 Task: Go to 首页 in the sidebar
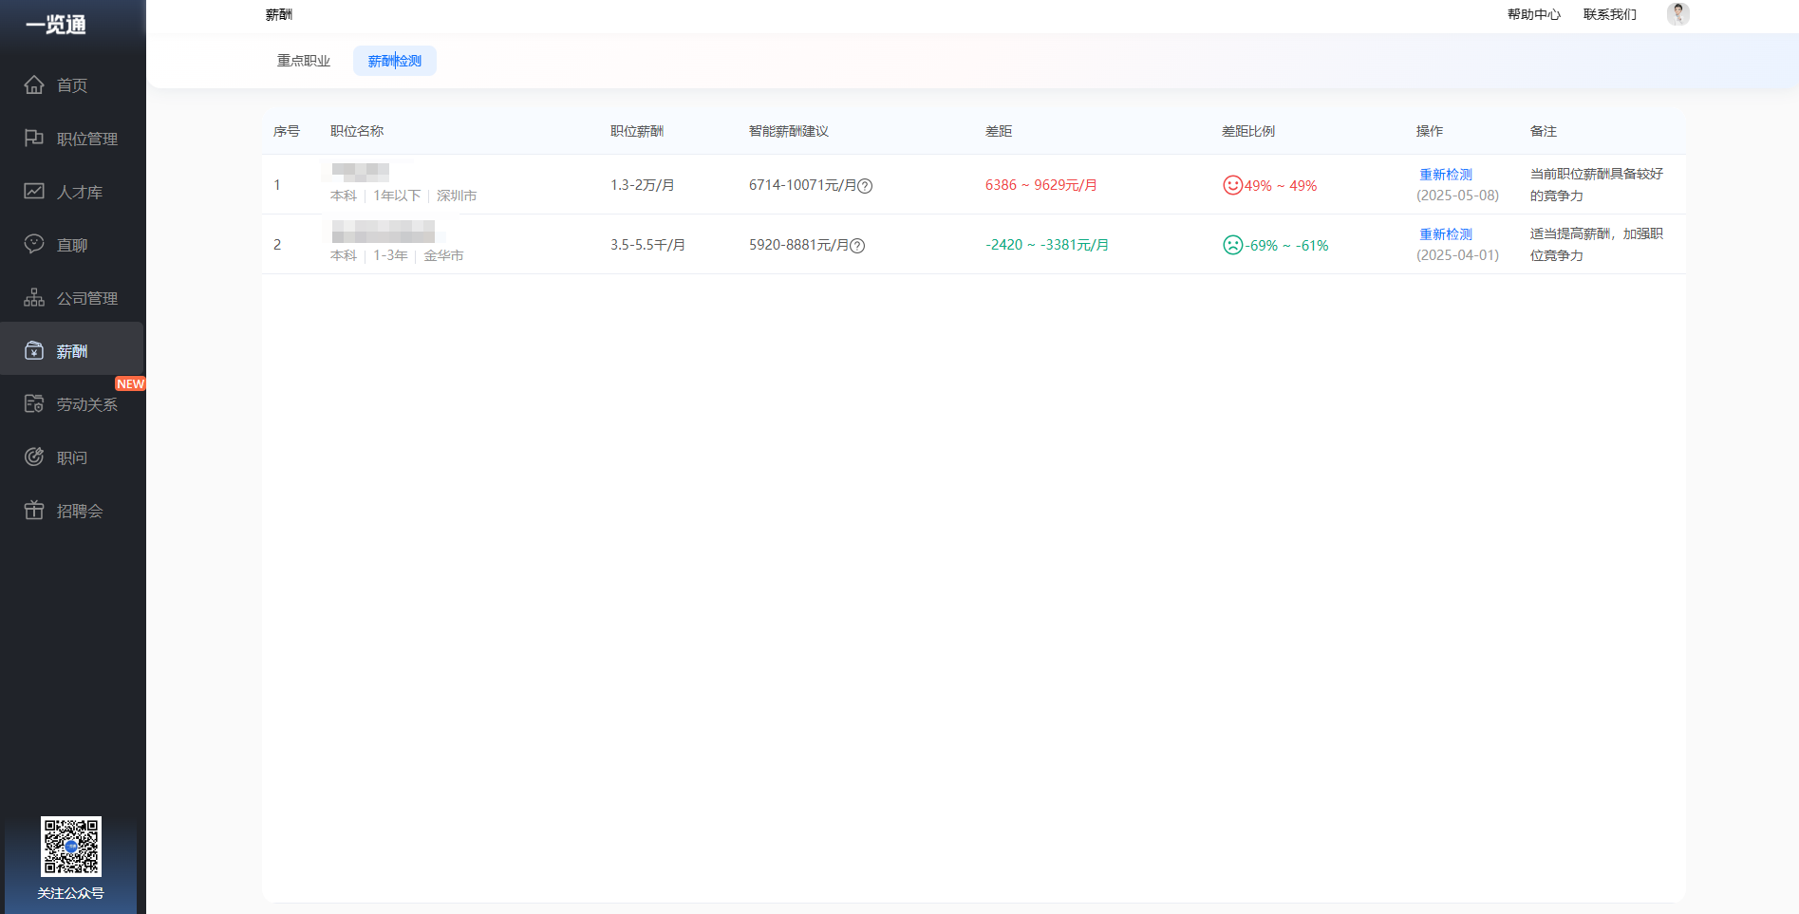click(72, 85)
